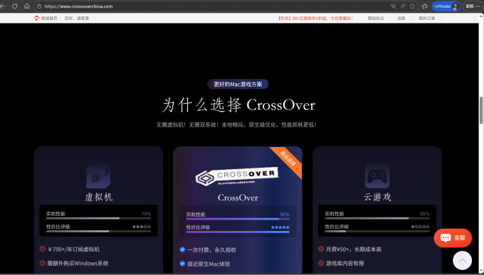Open 我的订单 my orders
This screenshot has height=275, width=484.
pos(427,18)
